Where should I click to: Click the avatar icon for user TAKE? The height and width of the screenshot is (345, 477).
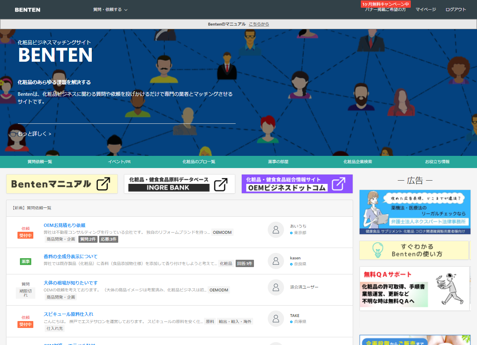[275, 319]
